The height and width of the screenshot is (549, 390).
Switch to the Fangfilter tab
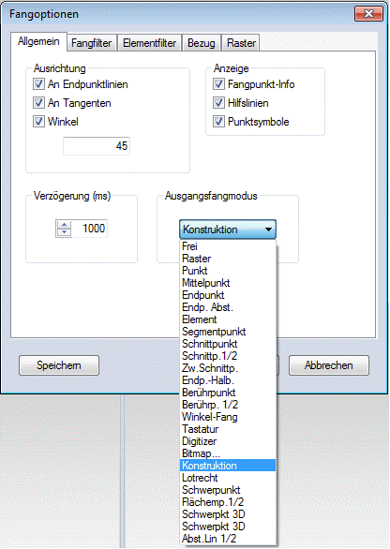pyautogui.click(x=92, y=43)
